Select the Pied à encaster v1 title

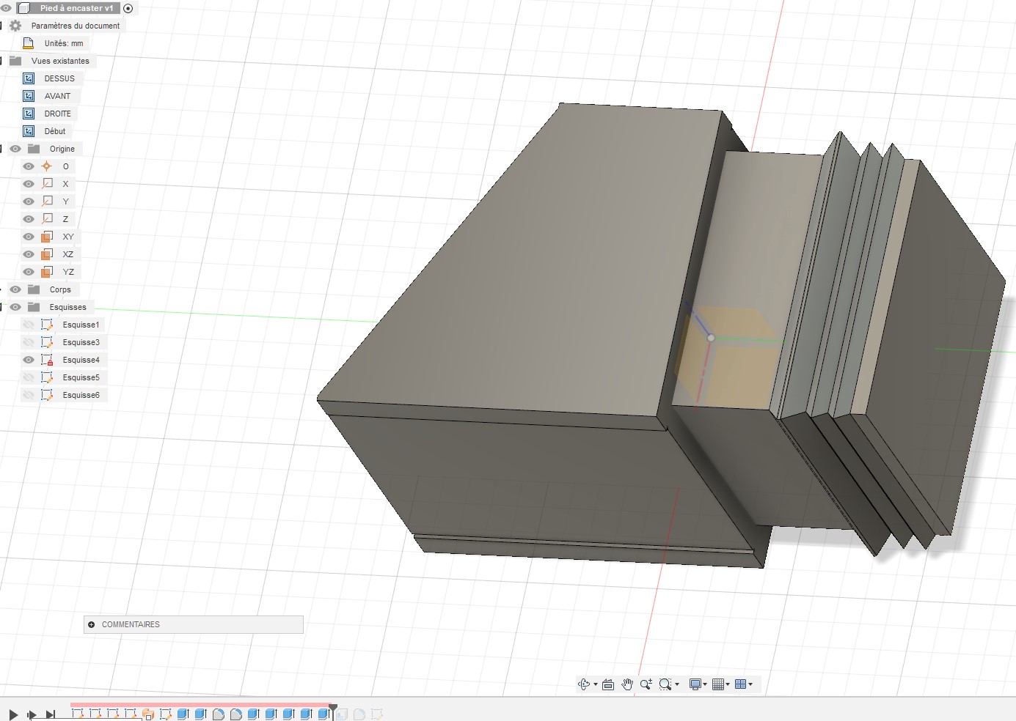(77, 8)
